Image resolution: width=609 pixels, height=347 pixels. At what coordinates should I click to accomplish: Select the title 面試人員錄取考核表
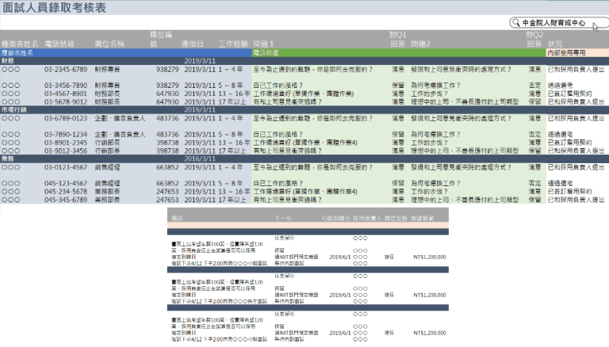click(54, 7)
